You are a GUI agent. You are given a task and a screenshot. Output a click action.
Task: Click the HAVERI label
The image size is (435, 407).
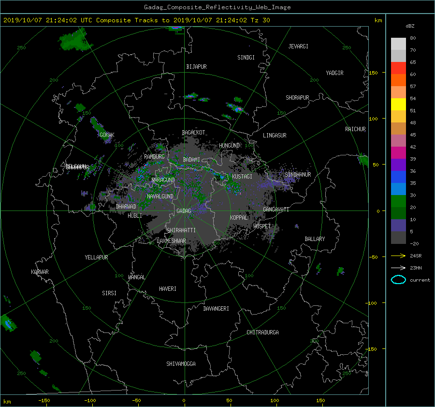[x=168, y=289]
